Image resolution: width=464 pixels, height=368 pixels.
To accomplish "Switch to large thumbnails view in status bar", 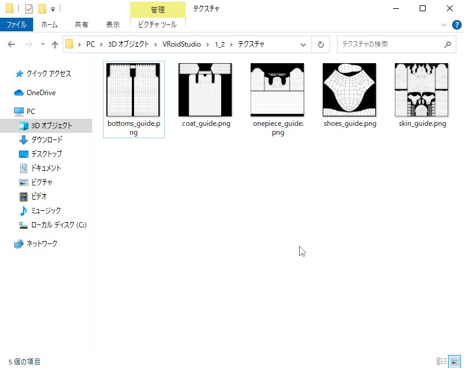I will pyautogui.click(x=455, y=361).
